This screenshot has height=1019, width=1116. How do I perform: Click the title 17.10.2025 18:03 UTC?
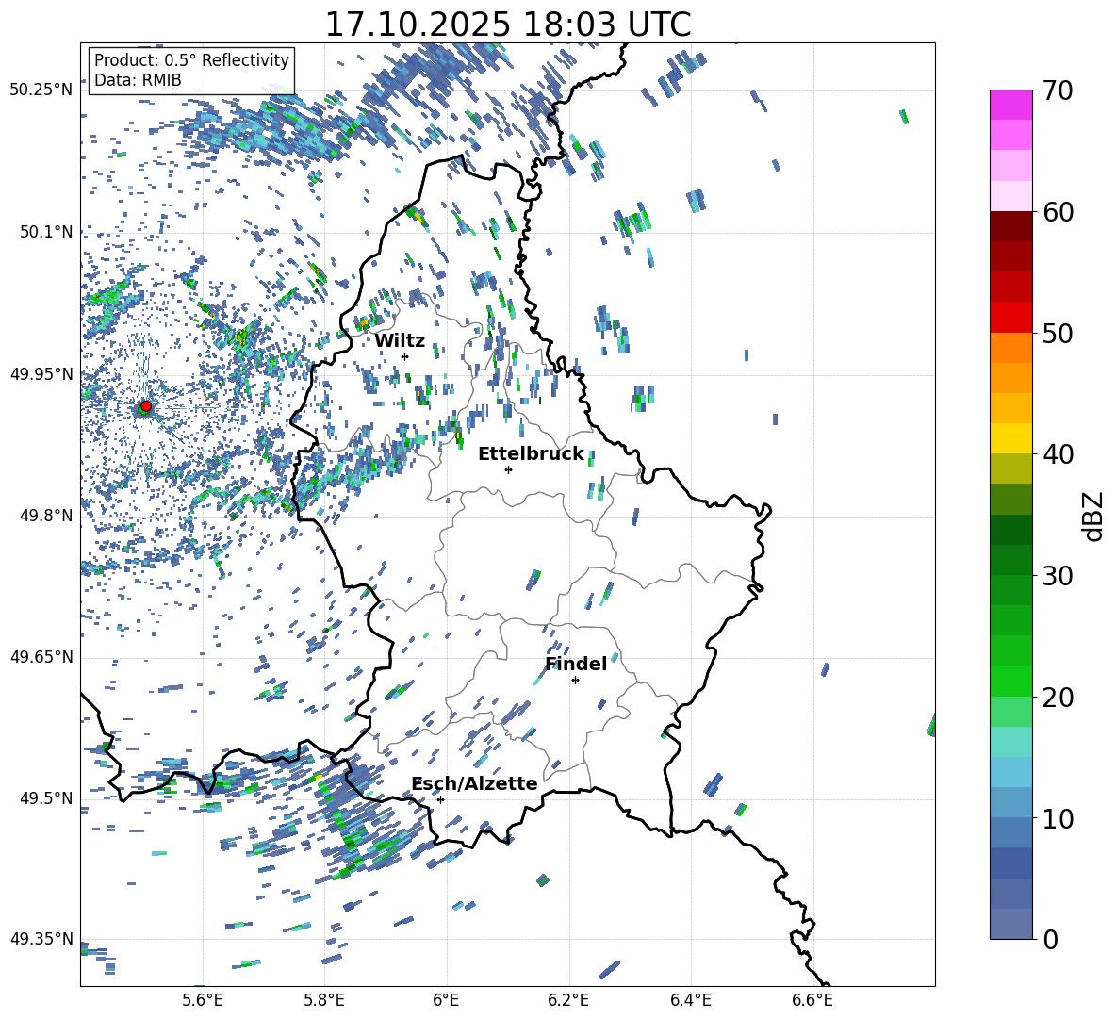point(508,25)
